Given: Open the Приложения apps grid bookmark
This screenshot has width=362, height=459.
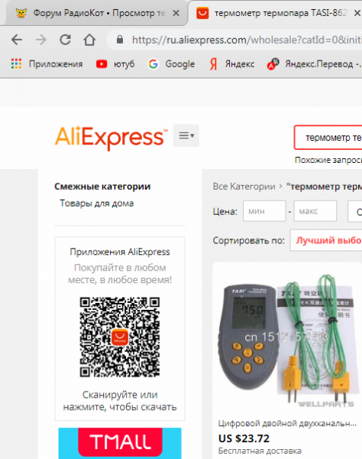Looking at the screenshot, I should 47,63.
